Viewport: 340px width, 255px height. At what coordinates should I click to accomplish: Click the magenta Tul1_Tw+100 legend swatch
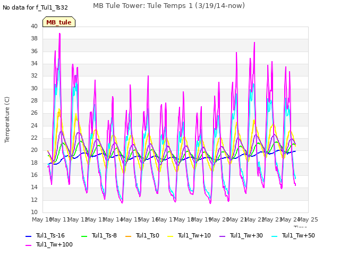coord(28,245)
